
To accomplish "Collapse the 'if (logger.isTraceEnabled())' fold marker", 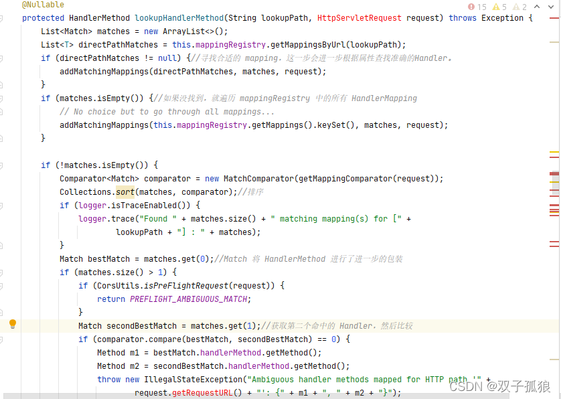I will click(x=1, y=206).
